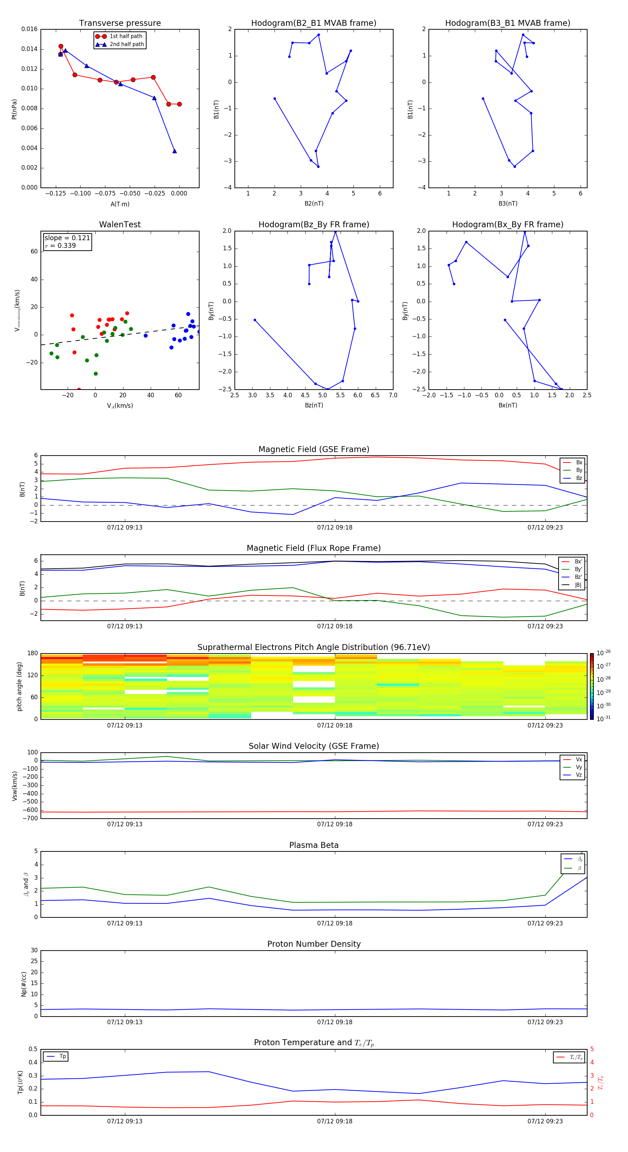Click the "Magnetic Field (GSE Frame)" title
628x1152 pixels.
click(x=314, y=449)
